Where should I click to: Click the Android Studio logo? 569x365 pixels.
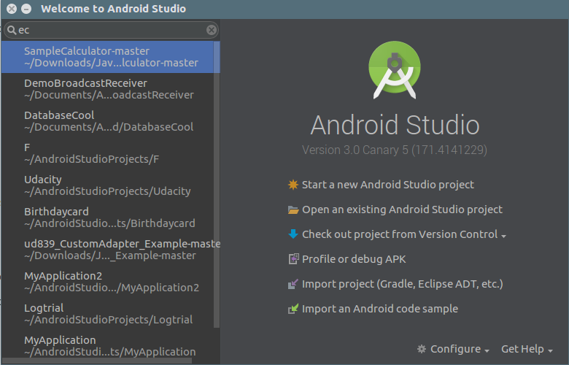[x=395, y=70]
